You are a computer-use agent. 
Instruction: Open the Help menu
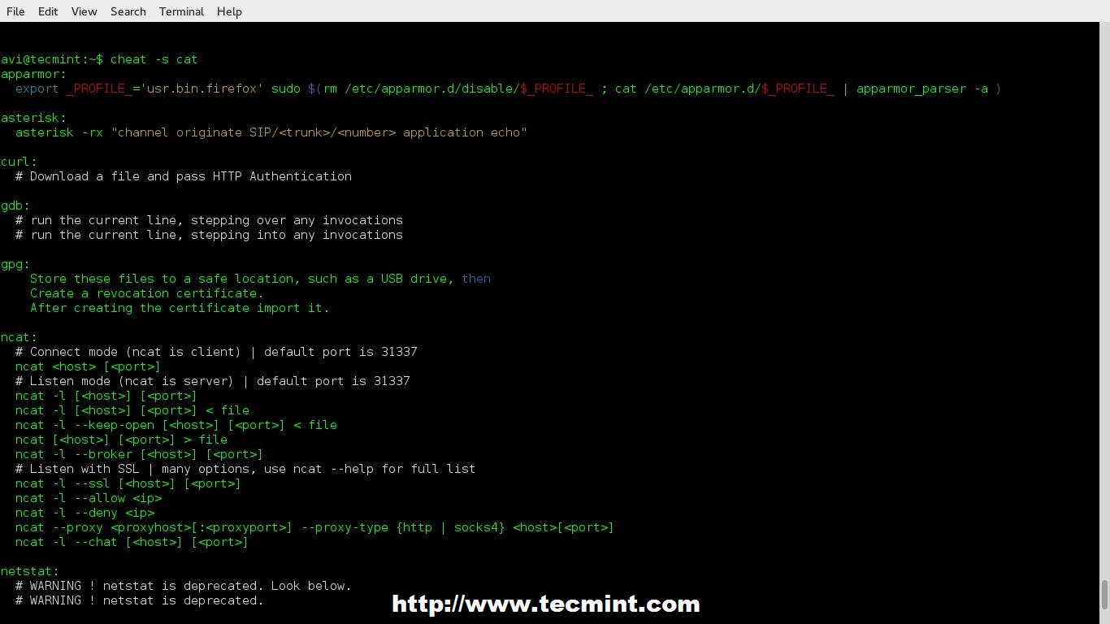click(x=229, y=11)
